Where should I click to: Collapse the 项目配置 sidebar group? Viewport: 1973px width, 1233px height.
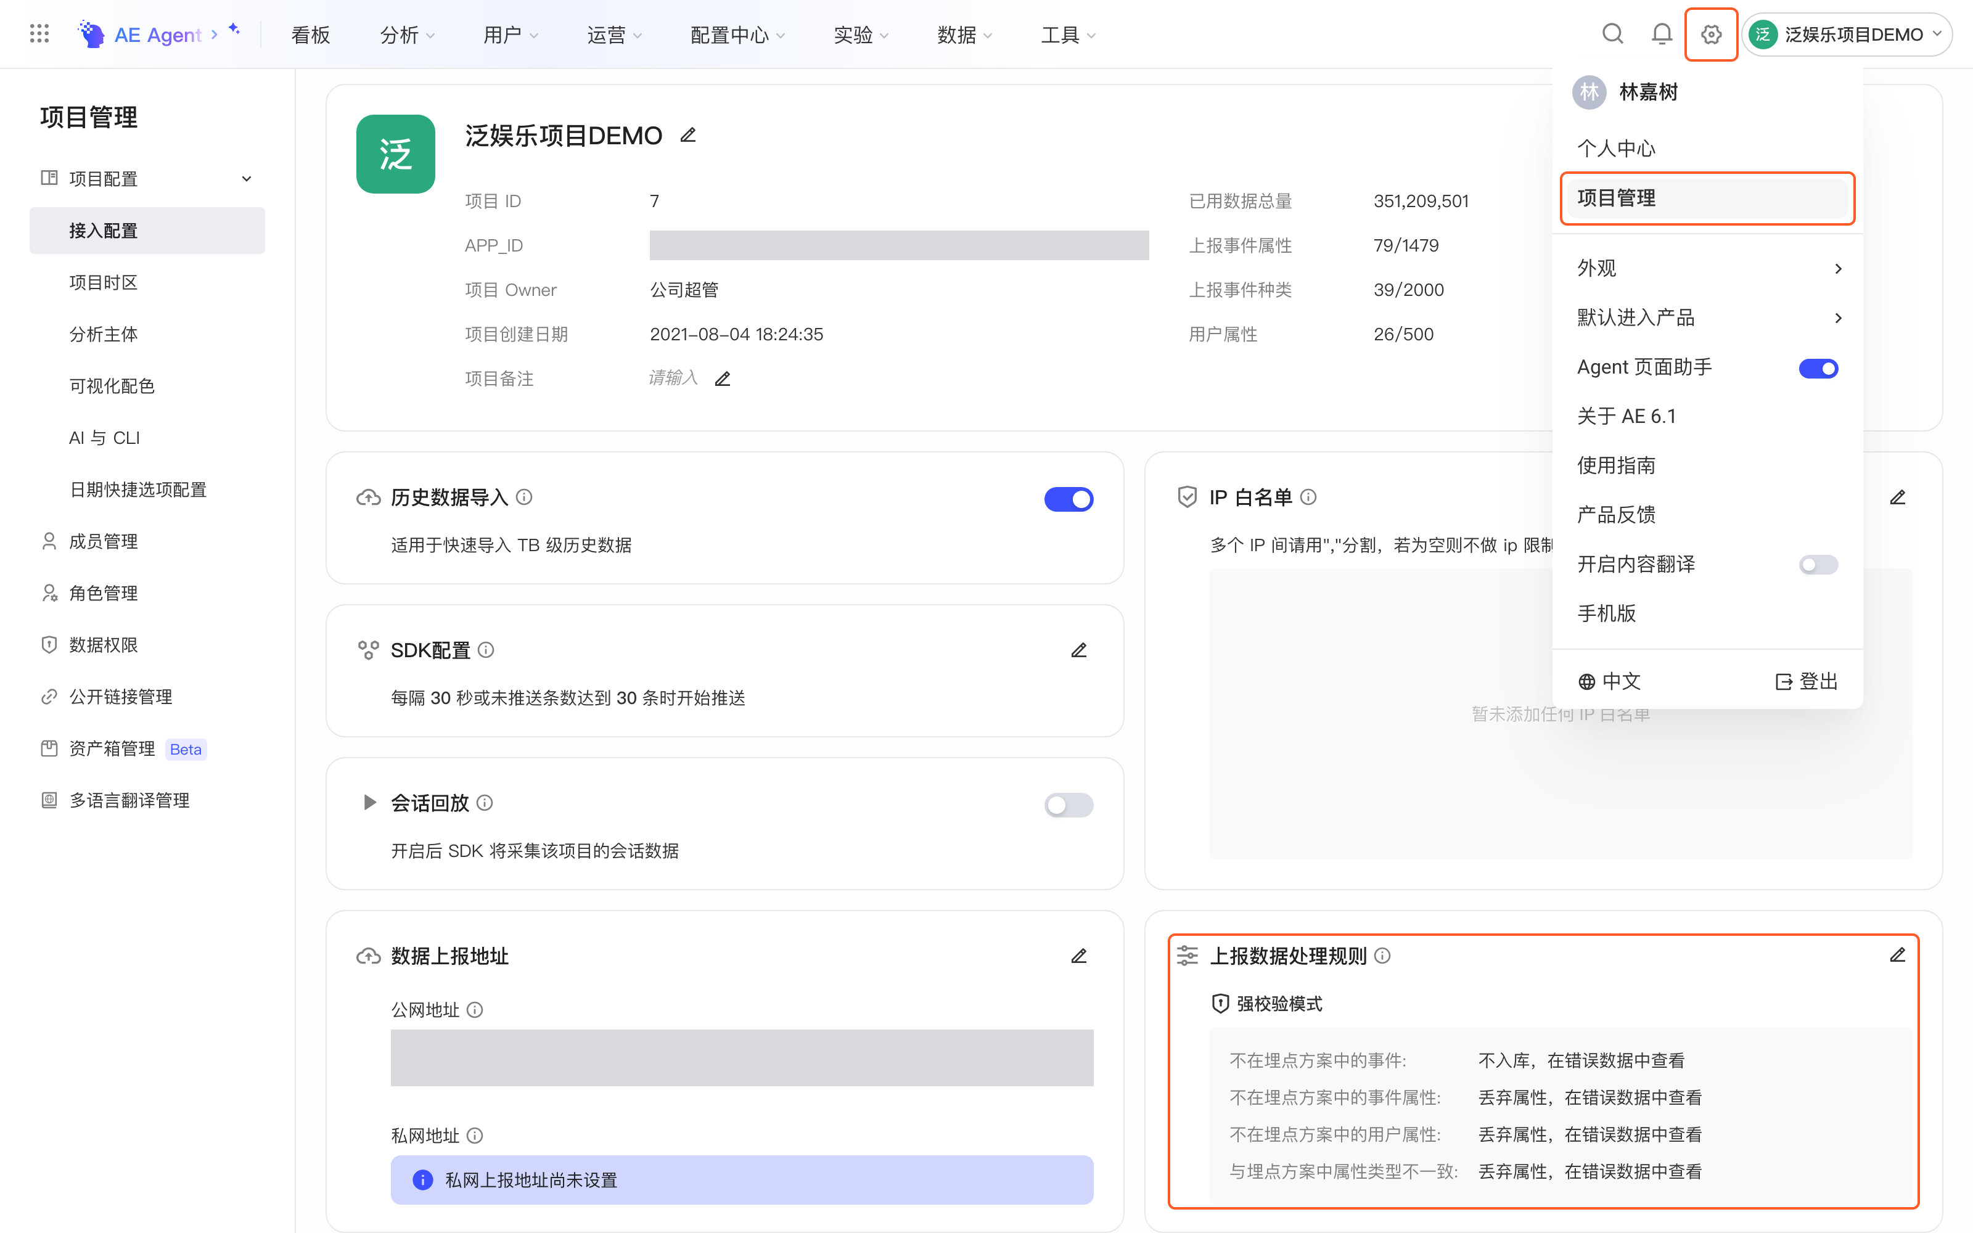(x=147, y=179)
